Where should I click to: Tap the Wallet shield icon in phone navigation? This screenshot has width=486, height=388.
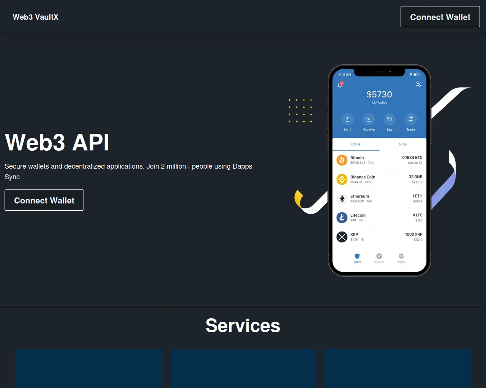tap(357, 256)
